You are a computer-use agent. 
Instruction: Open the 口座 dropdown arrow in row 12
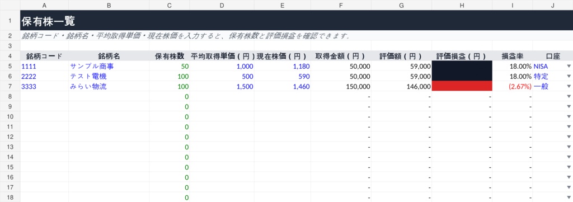[569, 137]
